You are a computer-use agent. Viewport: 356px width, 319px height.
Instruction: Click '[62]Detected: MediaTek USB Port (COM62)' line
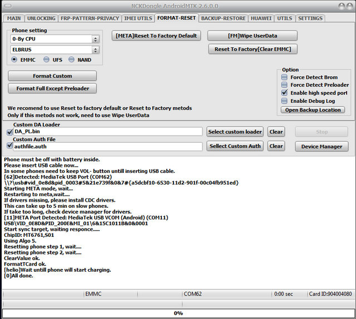58,177
